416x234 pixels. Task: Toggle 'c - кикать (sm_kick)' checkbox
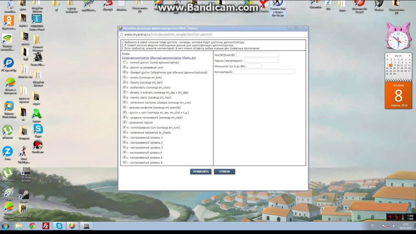(x=124, y=77)
